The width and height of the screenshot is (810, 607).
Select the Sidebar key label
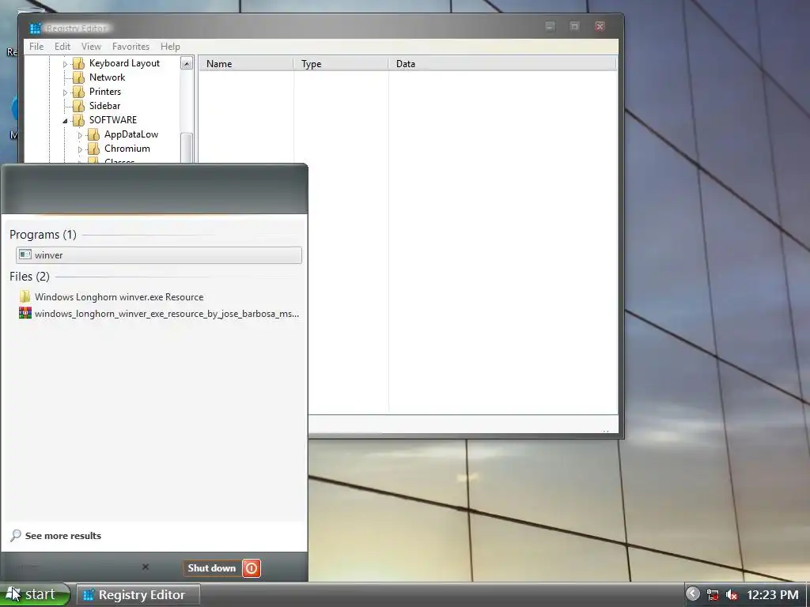coord(105,106)
